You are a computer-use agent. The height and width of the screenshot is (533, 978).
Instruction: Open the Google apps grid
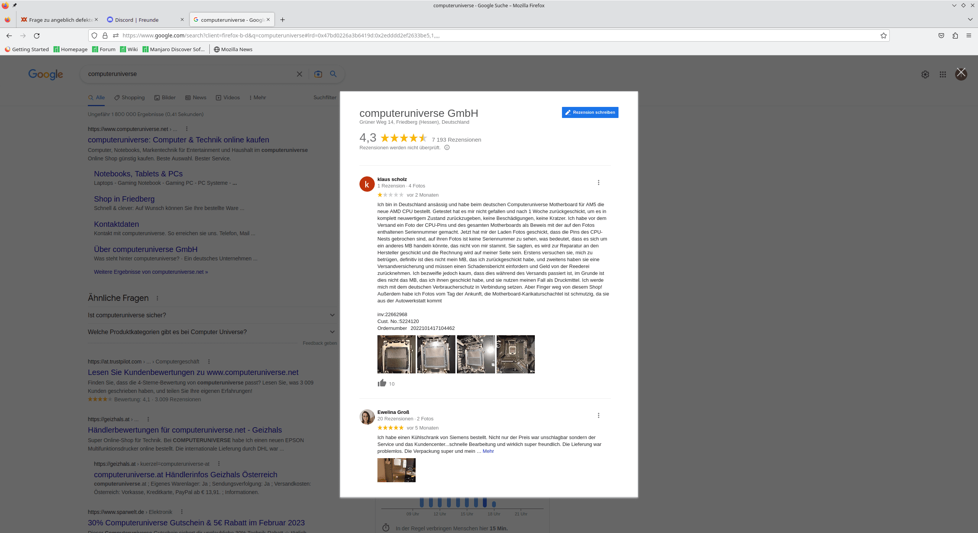[x=943, y=74]
